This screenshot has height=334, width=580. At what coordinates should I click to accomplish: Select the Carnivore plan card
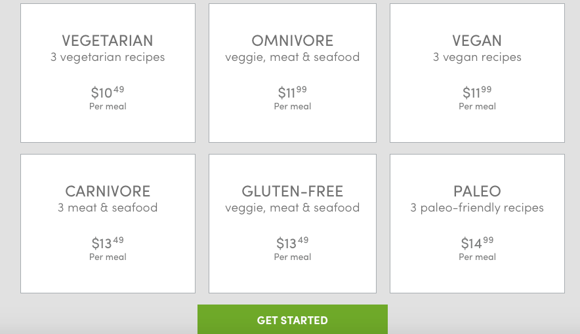click(x=108, y=224)
